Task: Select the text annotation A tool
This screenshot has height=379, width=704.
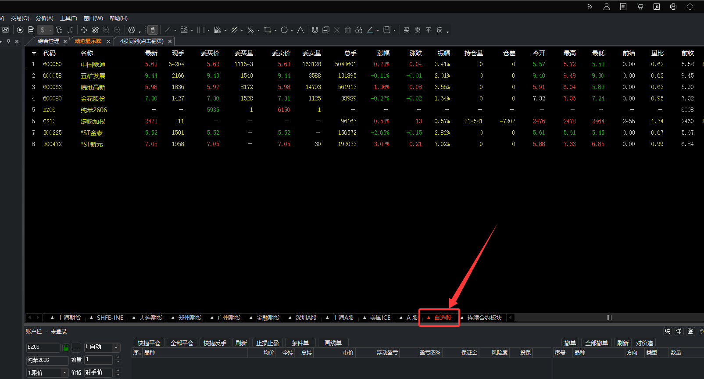Action: (300, 30)
